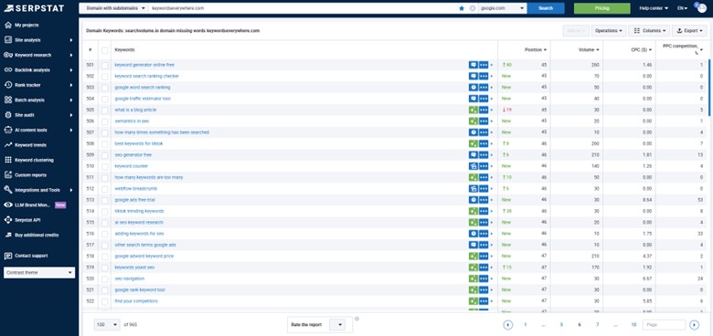Open the keywords yoast seo keyword link

click(134, 268)
